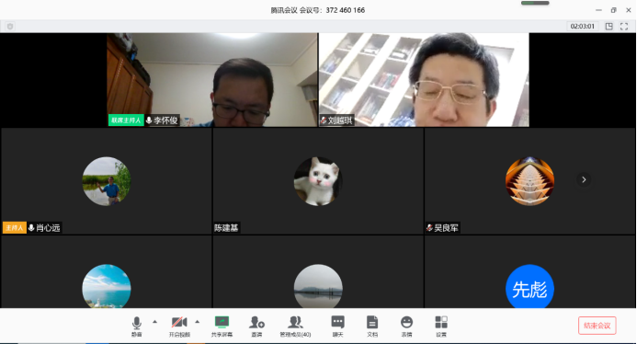Screen dimensions: 637x344
Task: Open the invite participants icon
Action: pyautogui.click(x=256, y=327)
